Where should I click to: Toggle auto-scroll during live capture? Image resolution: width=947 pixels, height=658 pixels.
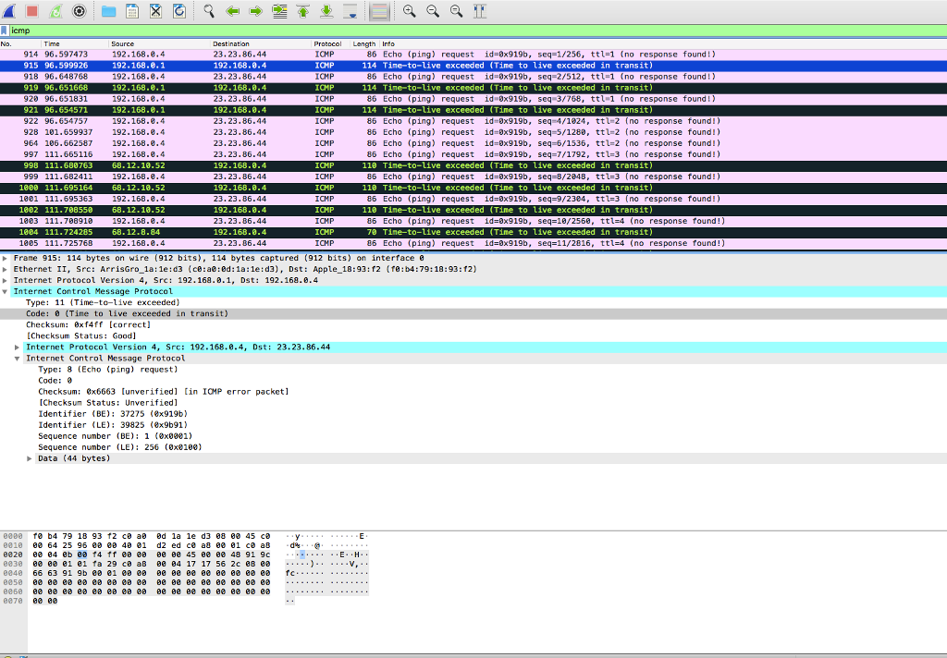pos(349,11)
